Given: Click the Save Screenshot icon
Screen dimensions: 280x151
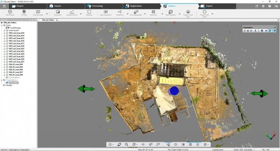Looking at the screenshot, I should 106,12.
